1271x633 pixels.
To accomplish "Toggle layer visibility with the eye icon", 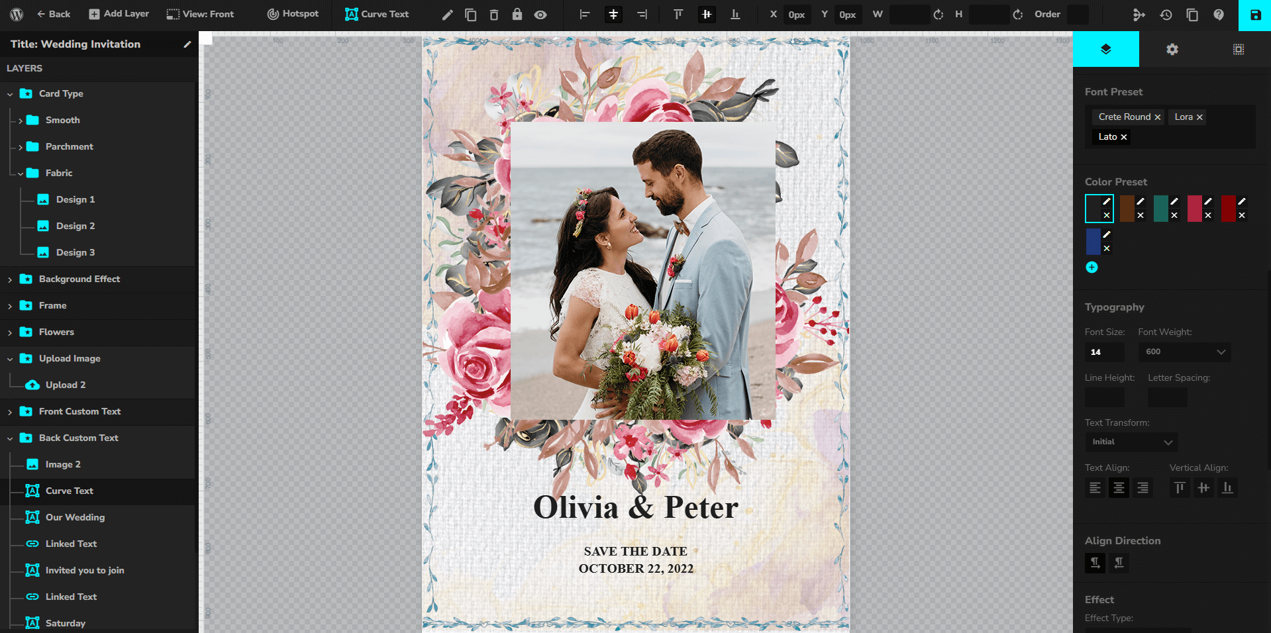I will point(540,15).
